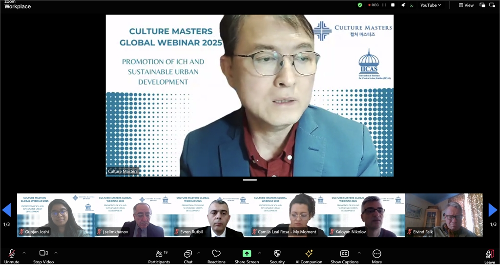Click the green encryption shield icon
The width and height of the screenshot is (500, 280).
pyautogui.click(x=360, y=5)
